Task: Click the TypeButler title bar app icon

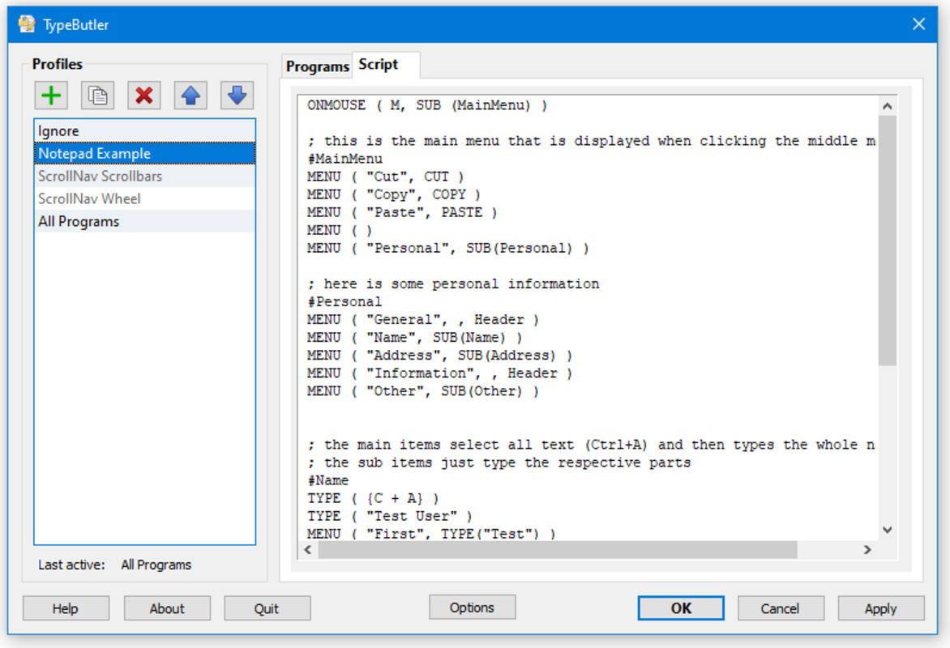Action: [27, 24]
